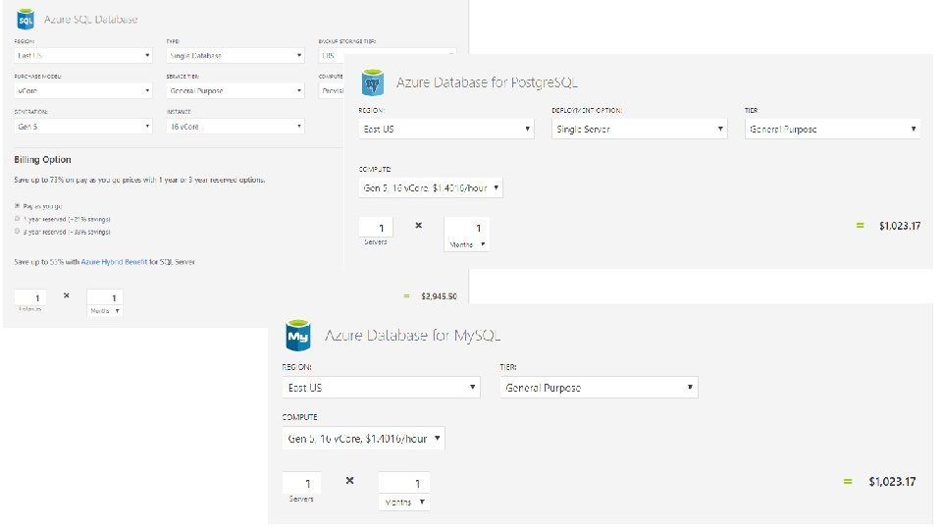Open the PostgreSQL Months unit dropdown
The height and width of the screenshot is (530, 942).
coord(467,244)
